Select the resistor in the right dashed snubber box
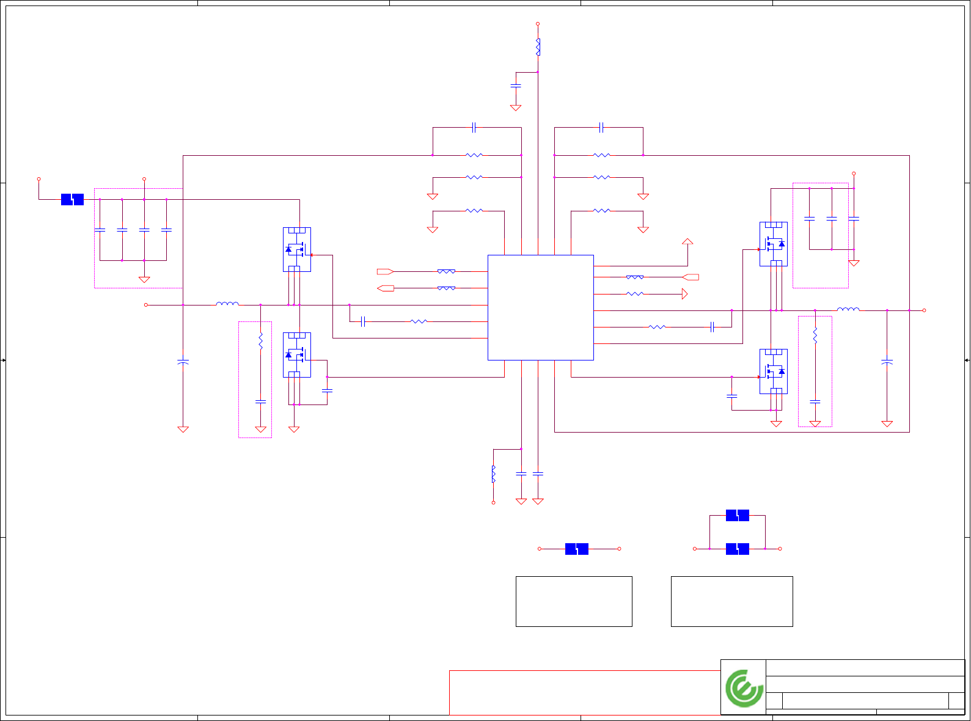Viewport: 971px width, 721px height. click(815, 335)
